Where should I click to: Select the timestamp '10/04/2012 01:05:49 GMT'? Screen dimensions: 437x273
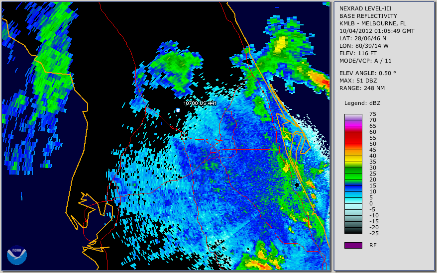[x=376, y=31]
